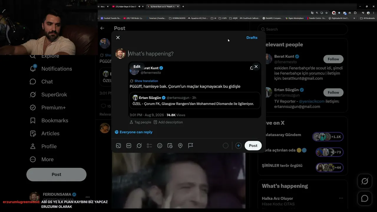
Task: Open Articles in the sidebar
Action: tap(44, 133)
